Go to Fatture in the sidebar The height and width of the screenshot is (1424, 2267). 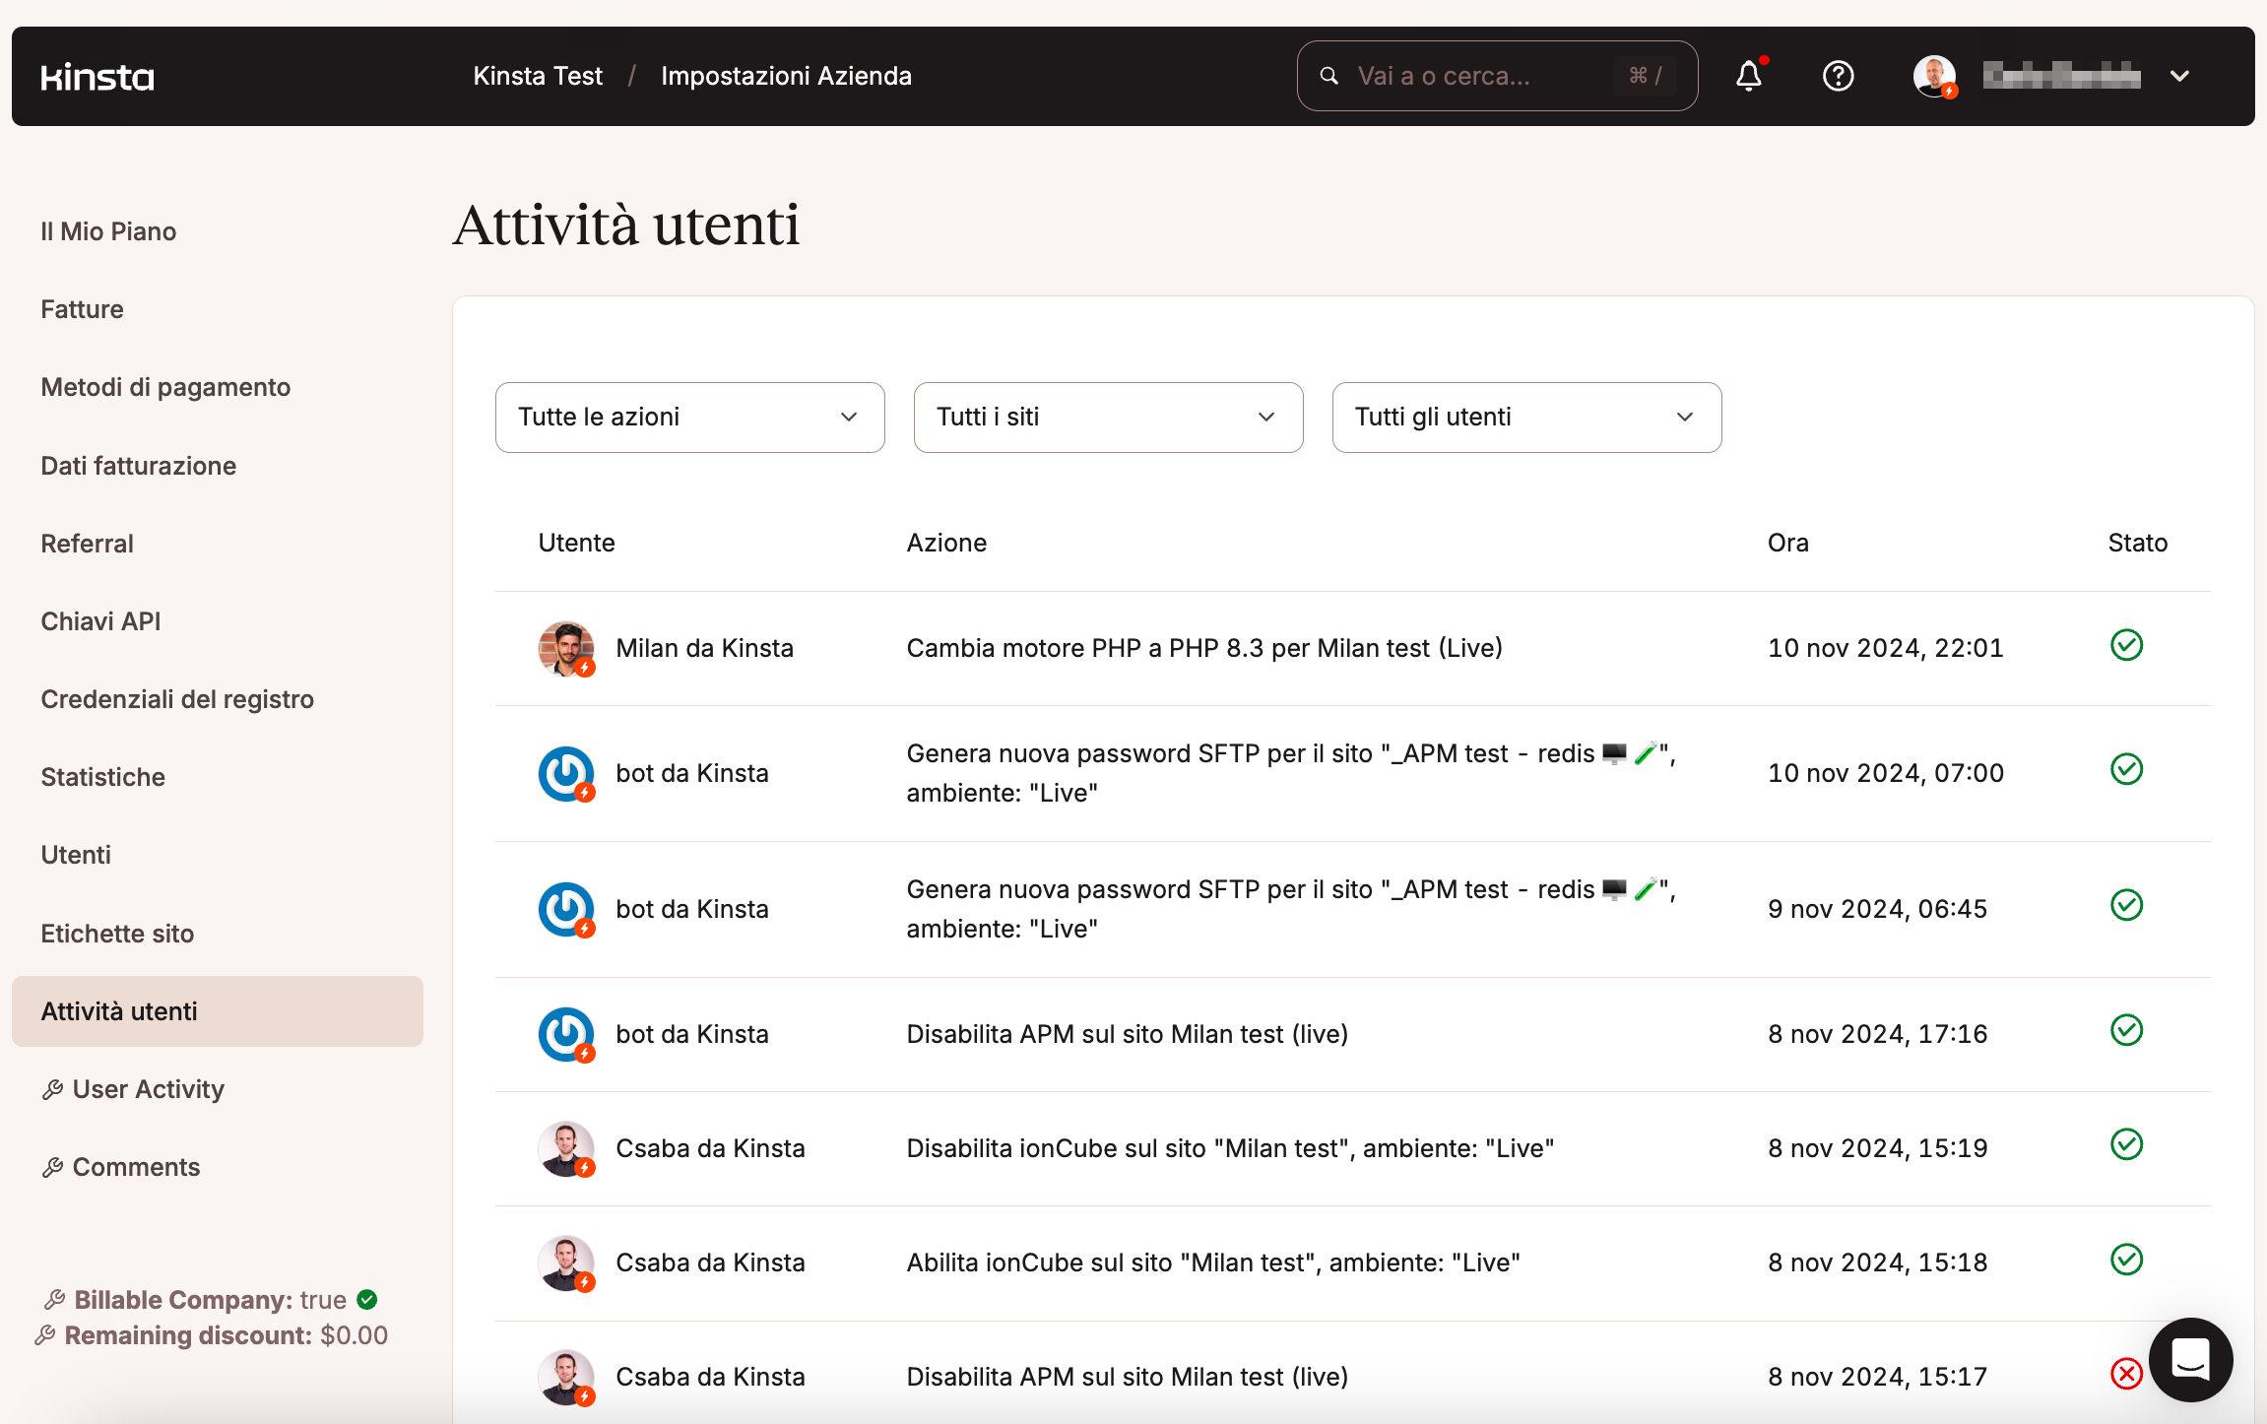tap(82, 309)
